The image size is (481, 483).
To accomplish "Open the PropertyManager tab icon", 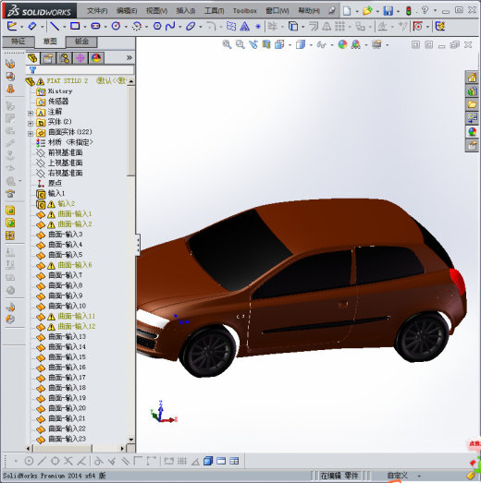I will (48, 58).
